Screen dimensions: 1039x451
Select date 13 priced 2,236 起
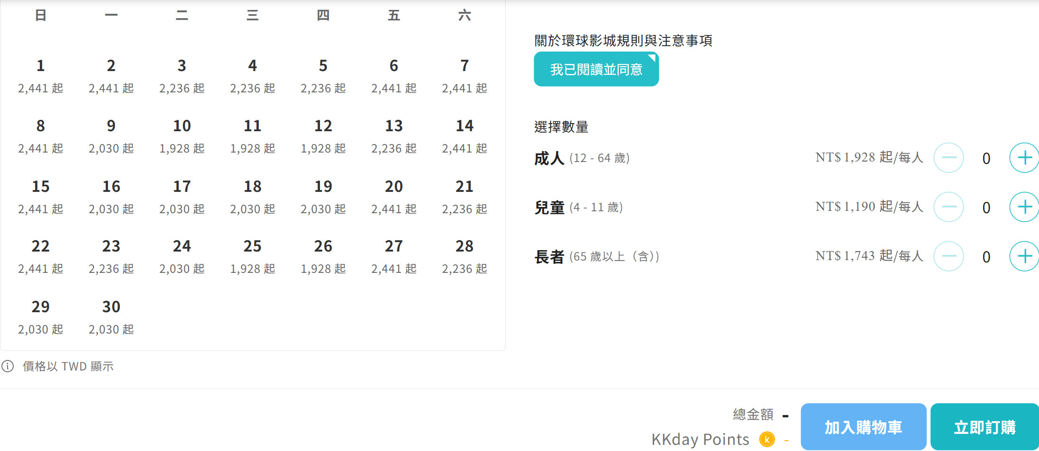(394, 136)
